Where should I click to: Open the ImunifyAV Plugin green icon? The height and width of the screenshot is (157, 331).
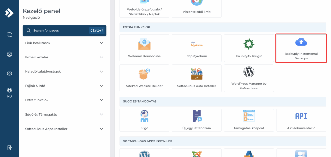(x=249, y=44)
